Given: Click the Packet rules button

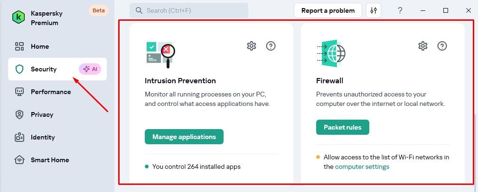Looking at the screenshot, I should click(x=342, y=127).
